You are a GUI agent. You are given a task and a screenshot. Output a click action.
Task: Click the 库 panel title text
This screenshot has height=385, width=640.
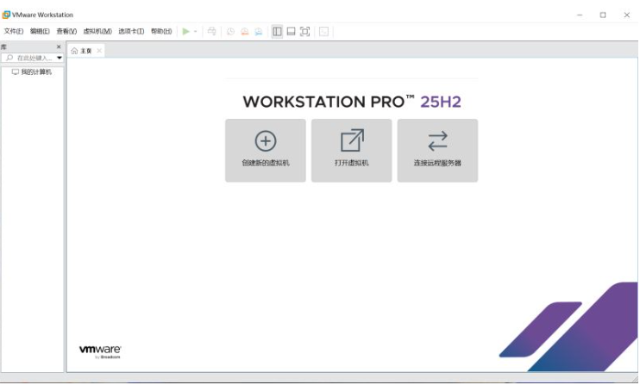point(3,47)
